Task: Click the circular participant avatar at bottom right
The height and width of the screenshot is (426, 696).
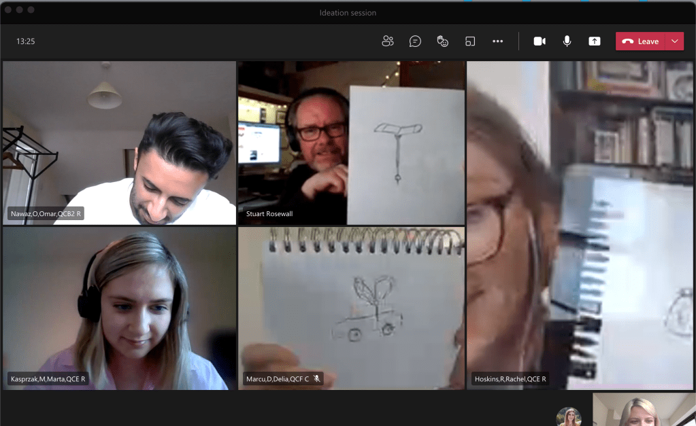Action: [x=569, y=416]
